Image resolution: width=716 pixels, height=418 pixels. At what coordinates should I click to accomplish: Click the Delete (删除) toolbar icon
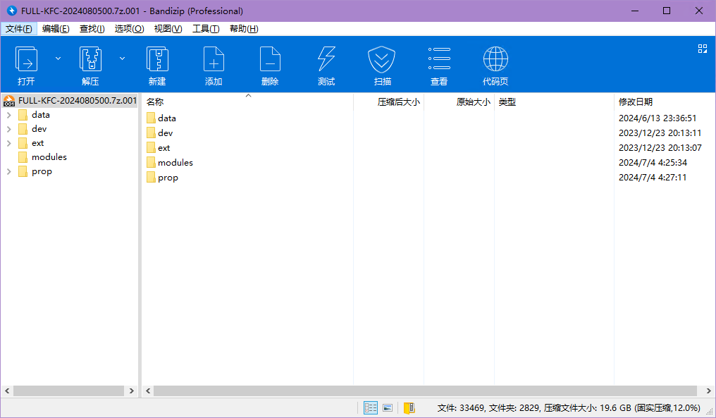(270, 61)
